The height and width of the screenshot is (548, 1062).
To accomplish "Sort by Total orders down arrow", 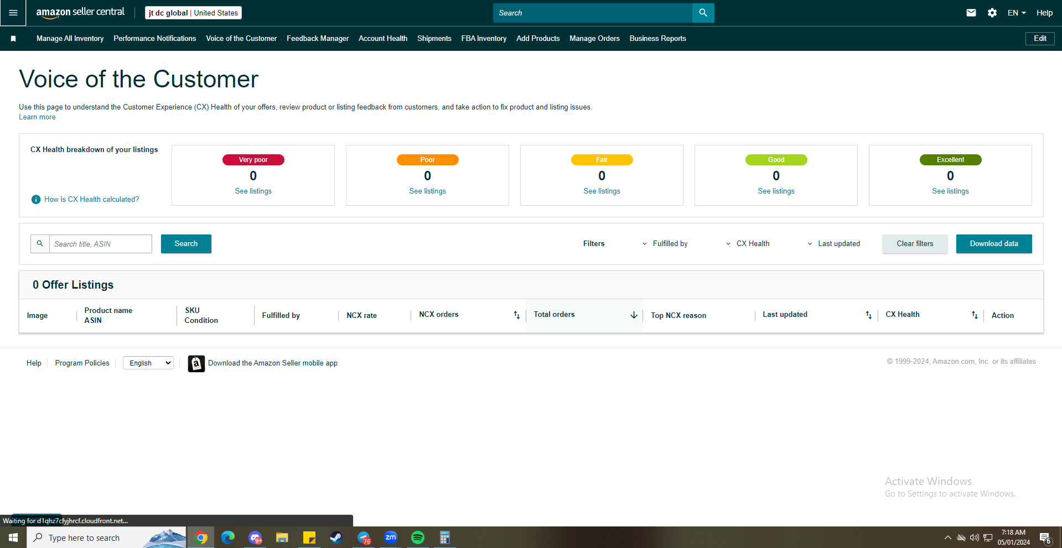I will (634, 315).
